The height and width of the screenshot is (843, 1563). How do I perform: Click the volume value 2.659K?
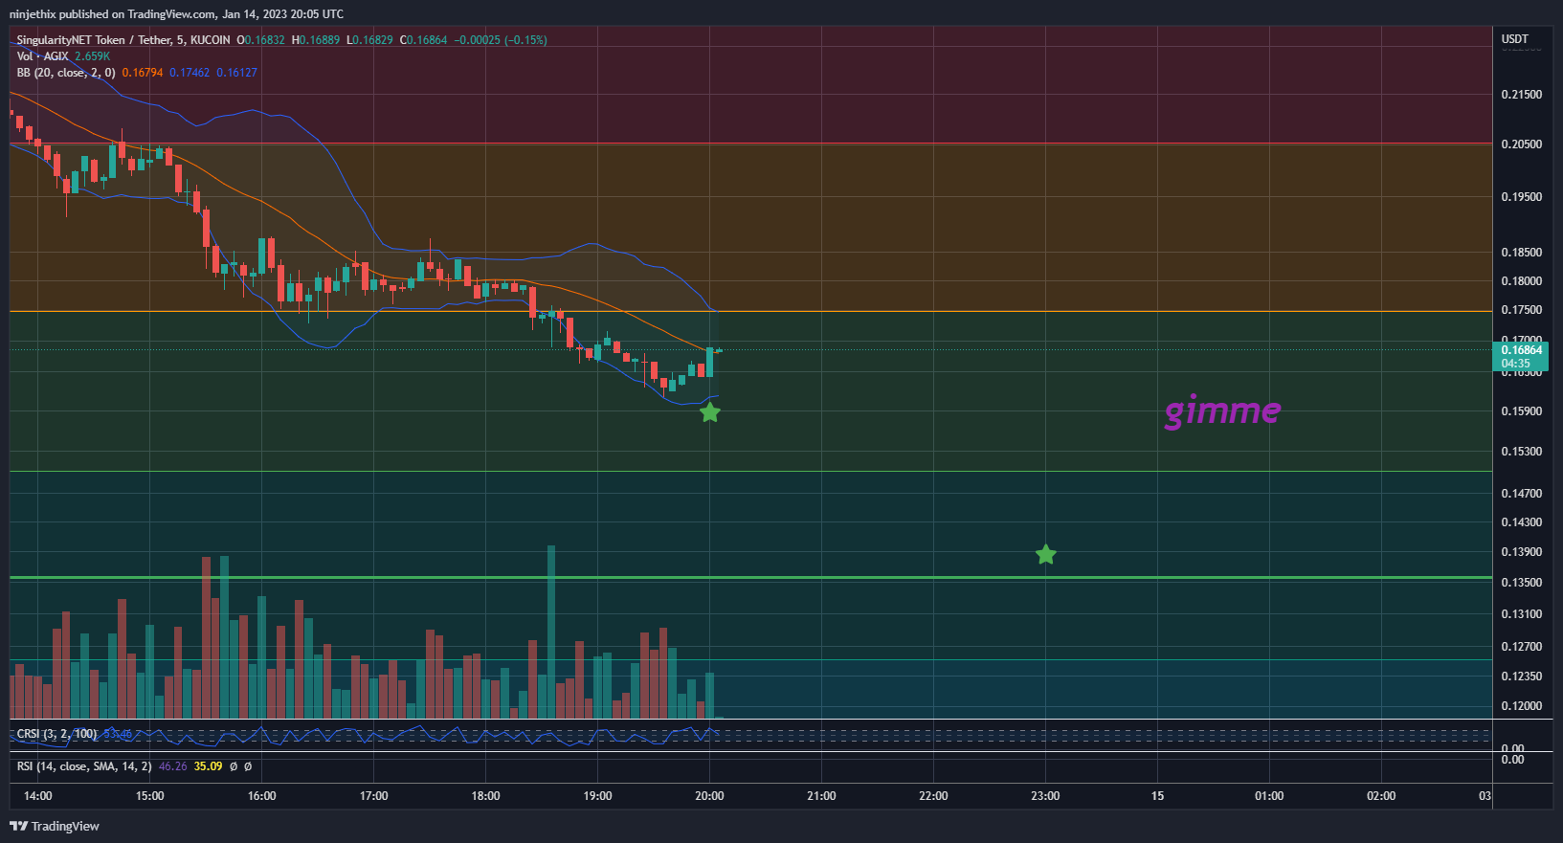tap(93, 56)
